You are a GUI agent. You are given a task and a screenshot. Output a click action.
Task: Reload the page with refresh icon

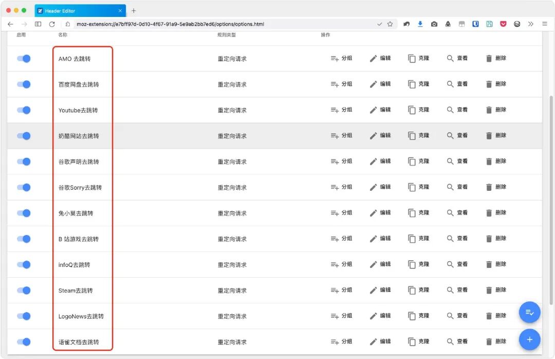click(52, 24)
